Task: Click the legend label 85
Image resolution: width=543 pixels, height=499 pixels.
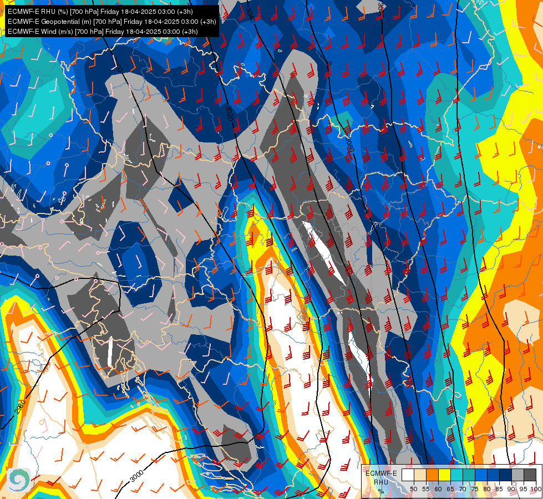Action: tap(499, 489)
